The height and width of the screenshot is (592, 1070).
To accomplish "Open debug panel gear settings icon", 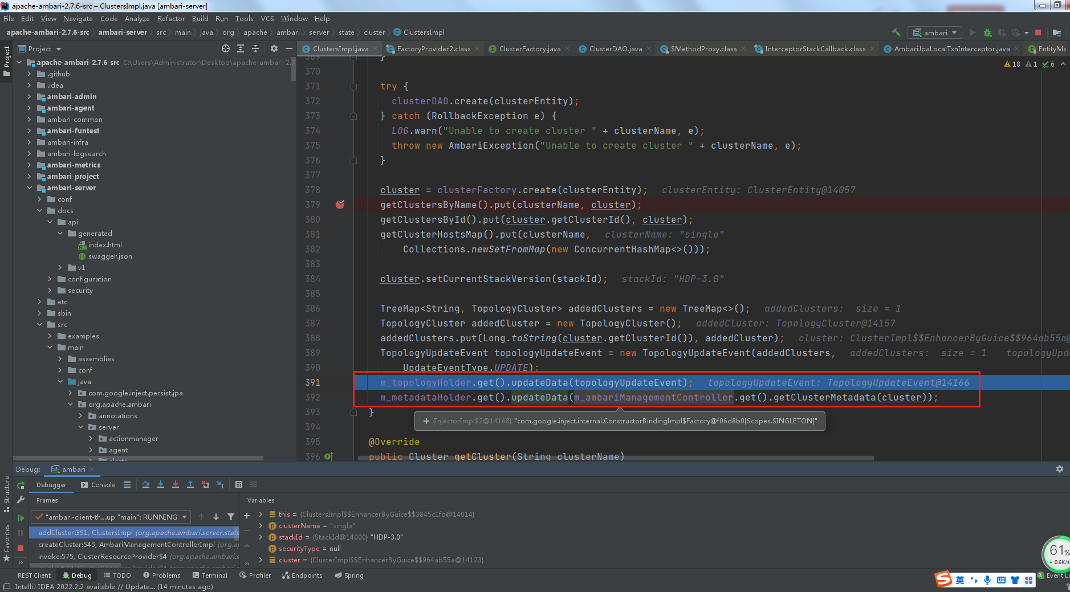I will [x=1060, y=469].
